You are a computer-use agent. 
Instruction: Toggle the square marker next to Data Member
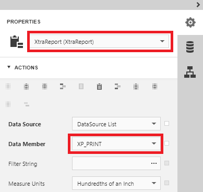pyautogui.click(x=166, y=143)
